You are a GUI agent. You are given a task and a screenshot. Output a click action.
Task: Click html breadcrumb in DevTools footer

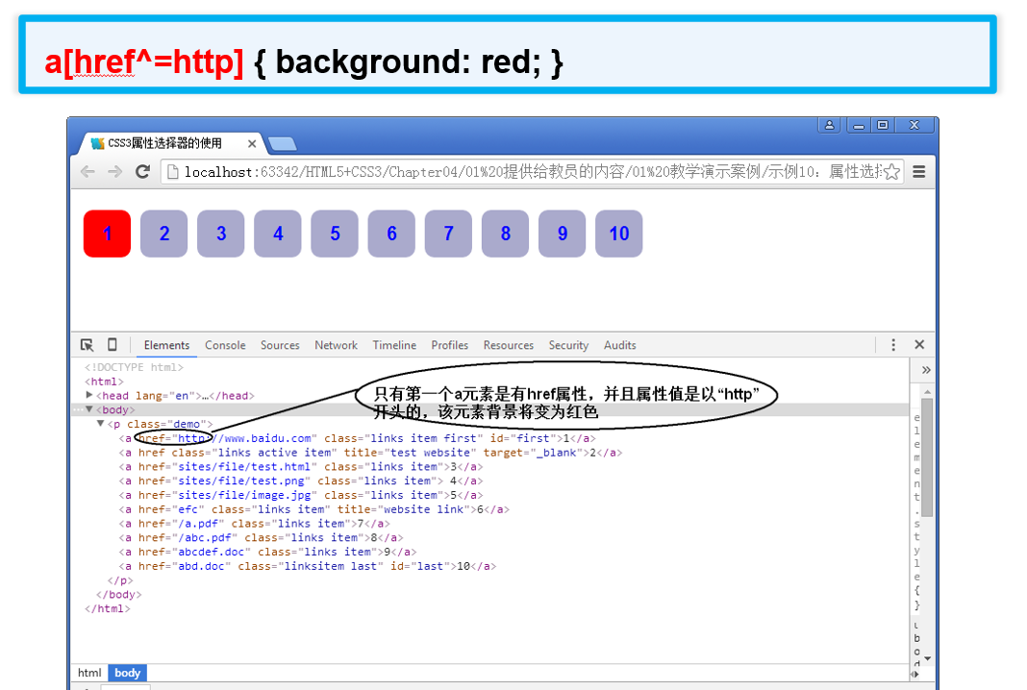89,673
